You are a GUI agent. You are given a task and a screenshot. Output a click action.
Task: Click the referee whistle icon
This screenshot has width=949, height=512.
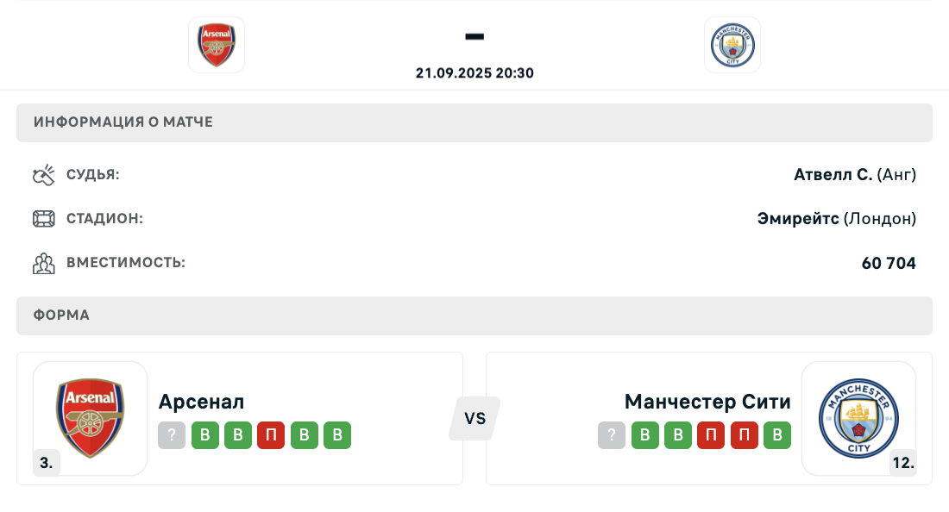click(44, 175)
